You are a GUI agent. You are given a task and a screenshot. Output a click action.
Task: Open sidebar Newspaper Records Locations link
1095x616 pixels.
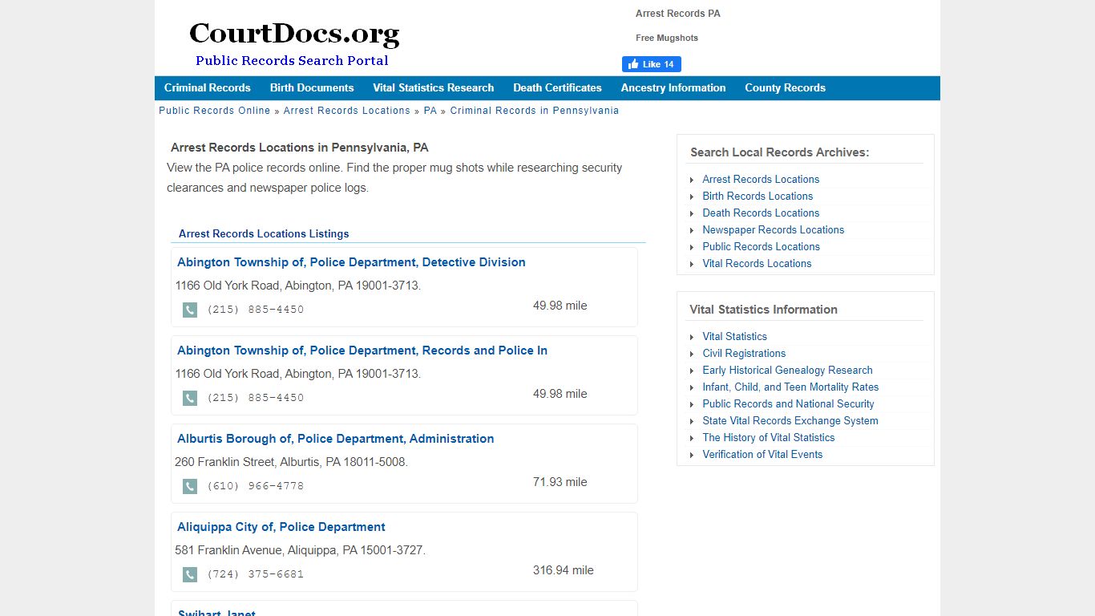pyautogui.click(x=774, y=230)
